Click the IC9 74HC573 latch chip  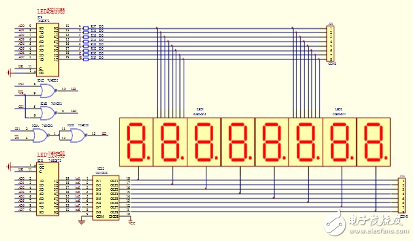click(48, 50)
